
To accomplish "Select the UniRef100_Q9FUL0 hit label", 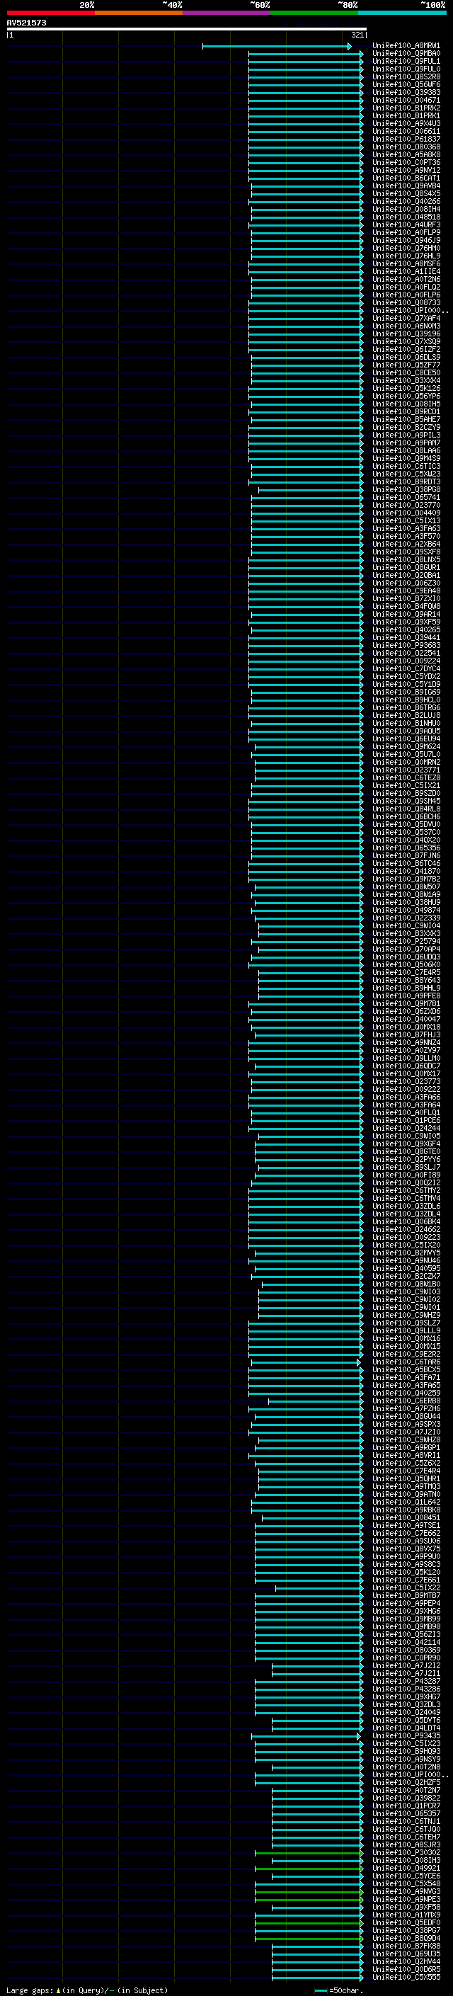I will point(406,69).
